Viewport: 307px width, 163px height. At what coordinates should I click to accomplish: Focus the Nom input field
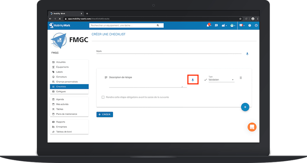(x=169, y=51)
